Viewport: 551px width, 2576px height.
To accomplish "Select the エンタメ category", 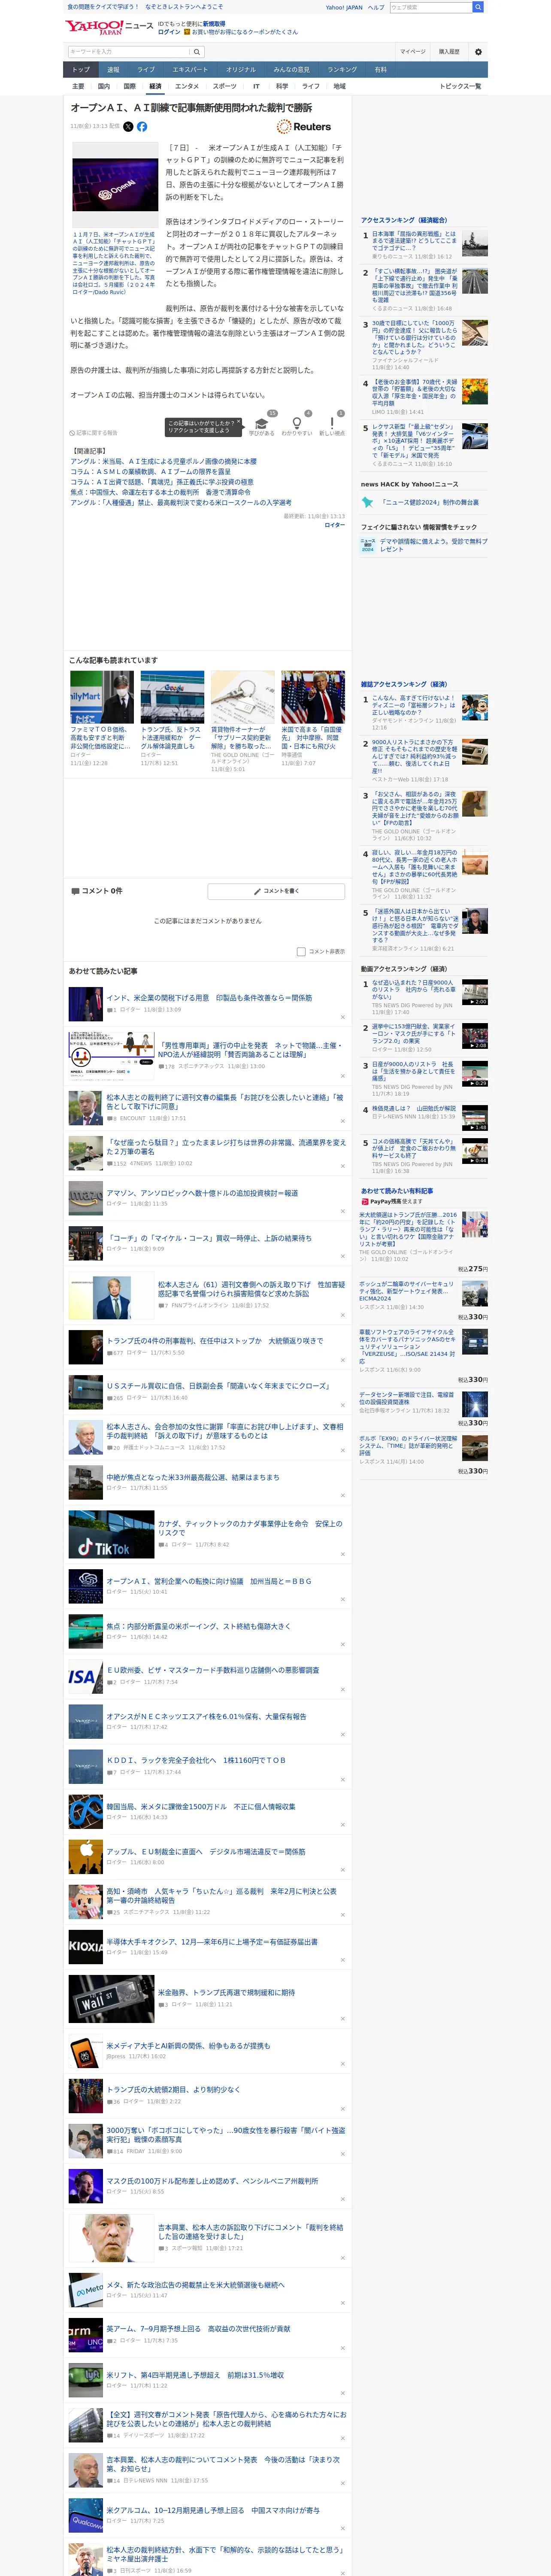I will [187, 86].
